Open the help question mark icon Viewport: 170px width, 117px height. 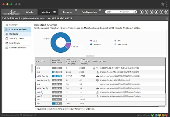(161, 12)
